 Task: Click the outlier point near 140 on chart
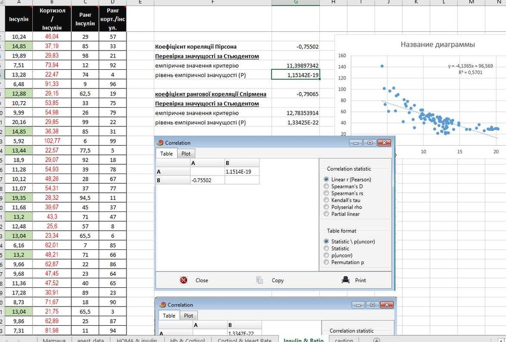point(382,66)
